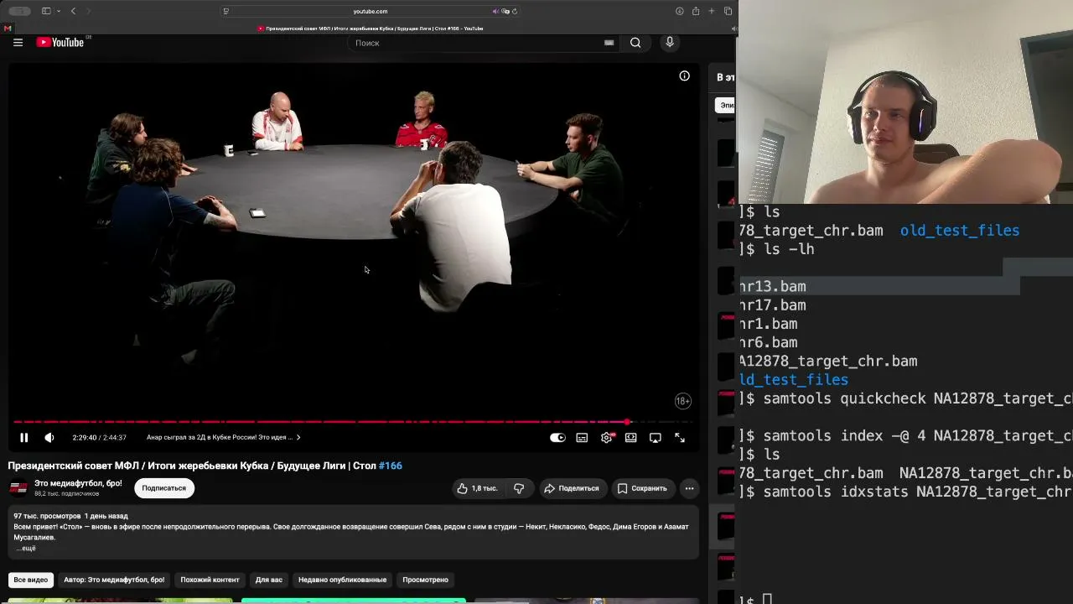Screen dimensions: 1073x604
Task: Enter full screen video mode
Action: (680, 437)
